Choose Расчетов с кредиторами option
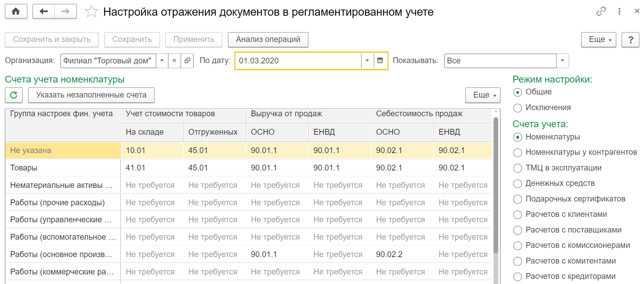644x284 pixels. (x=564, y=276)
